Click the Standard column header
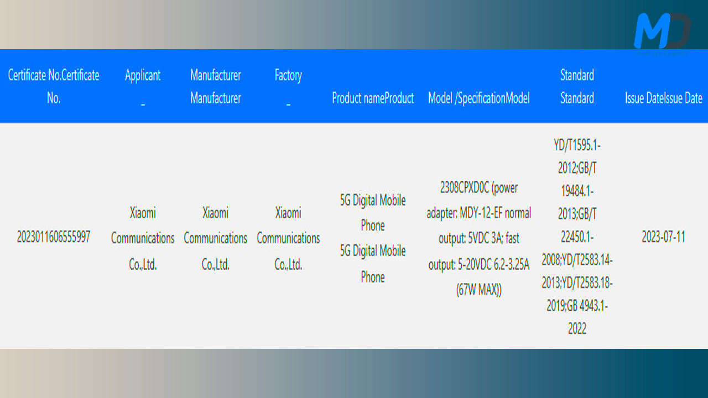 click(577, 86)
